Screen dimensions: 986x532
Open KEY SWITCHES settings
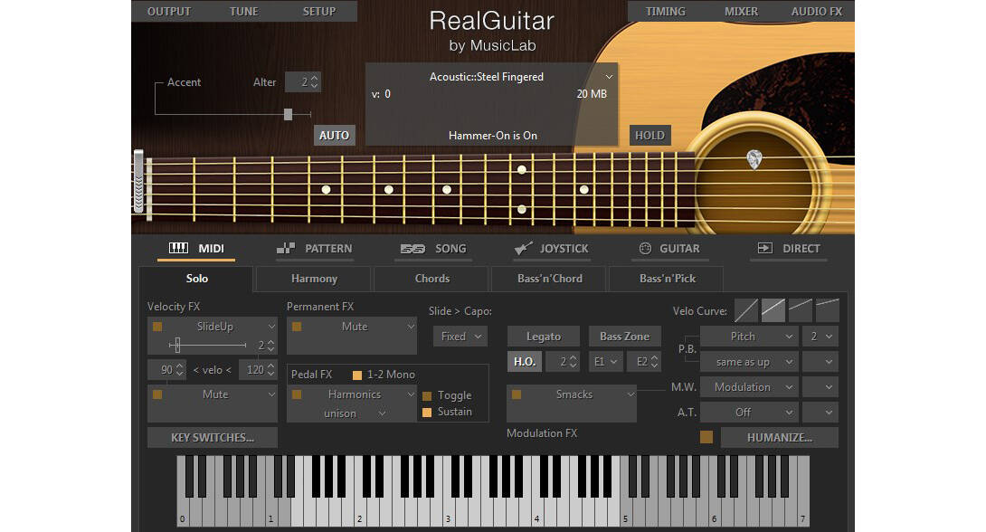coord(213,438)
